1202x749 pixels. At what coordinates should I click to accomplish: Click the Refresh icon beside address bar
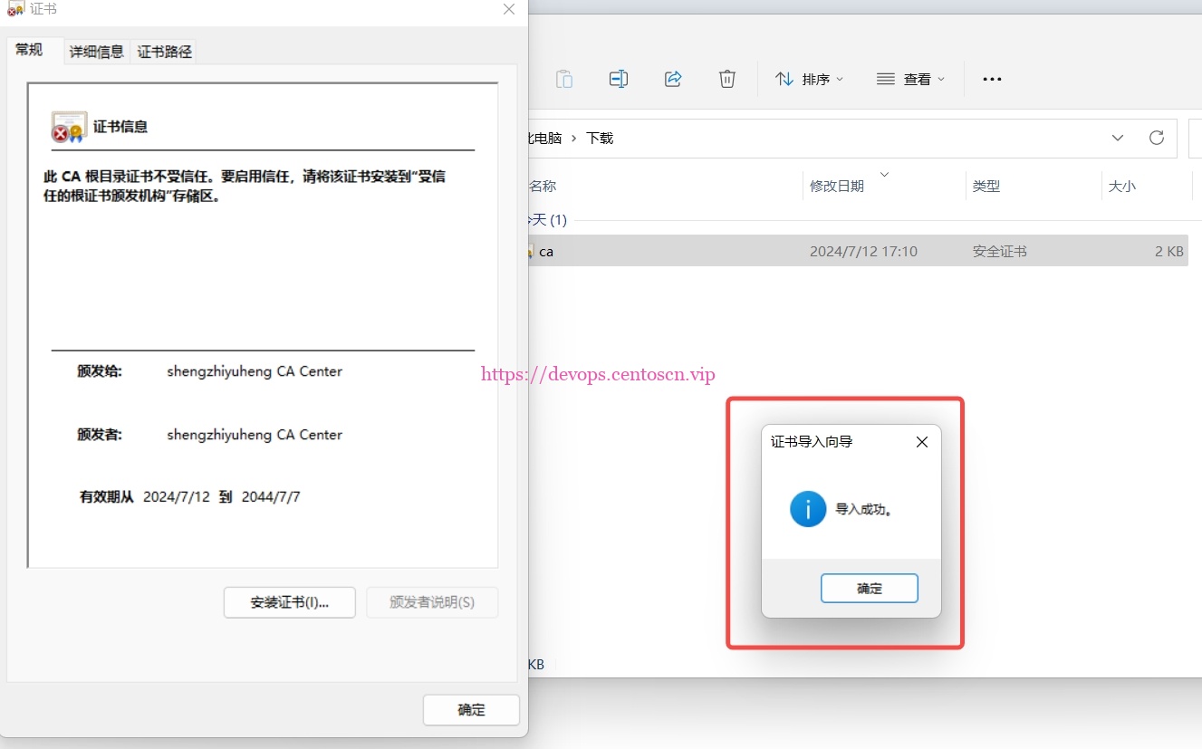[x=1156, y=138]
